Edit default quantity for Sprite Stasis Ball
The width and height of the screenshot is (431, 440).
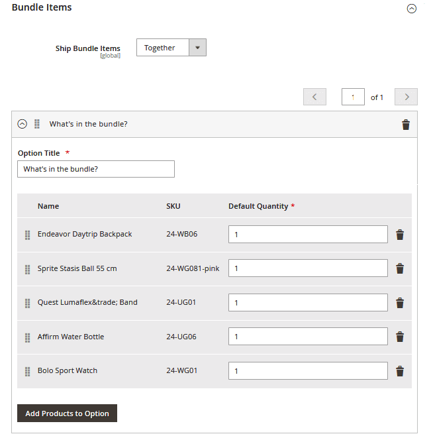(308, 268)
